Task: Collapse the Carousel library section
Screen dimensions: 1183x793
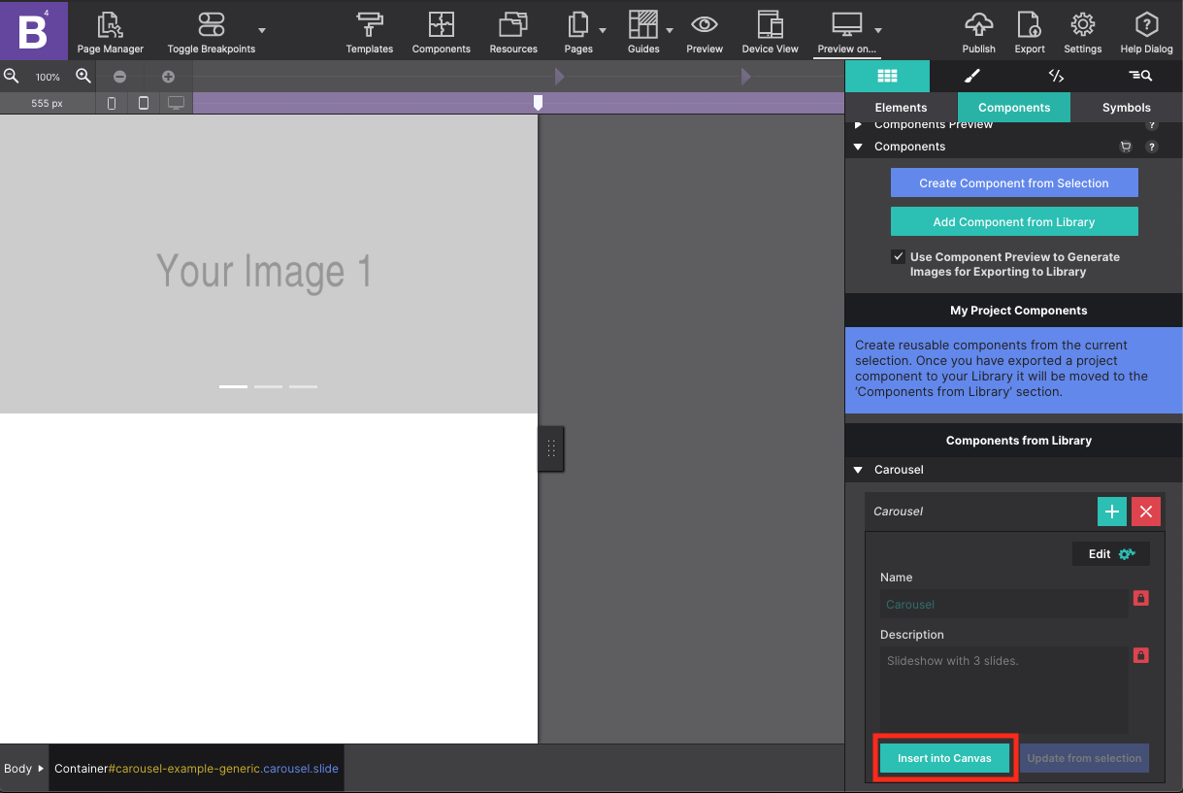Action: point(858,470)
